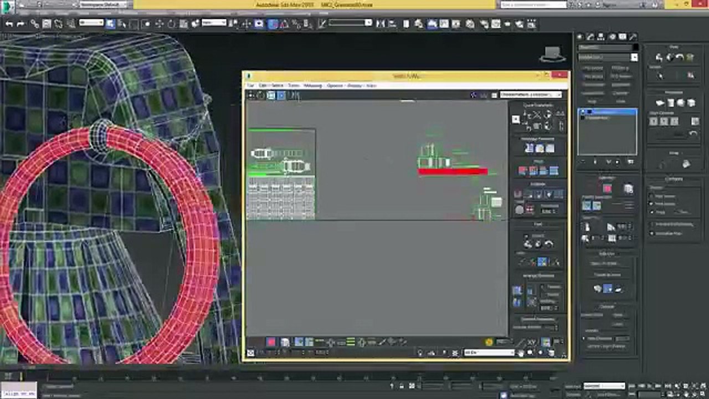
Task: Toggle Map Seams checkbox in Configure rollout
Action: (x=651, y=196)
